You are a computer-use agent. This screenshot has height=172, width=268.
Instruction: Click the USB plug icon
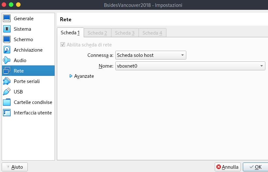tap(7, 92)
